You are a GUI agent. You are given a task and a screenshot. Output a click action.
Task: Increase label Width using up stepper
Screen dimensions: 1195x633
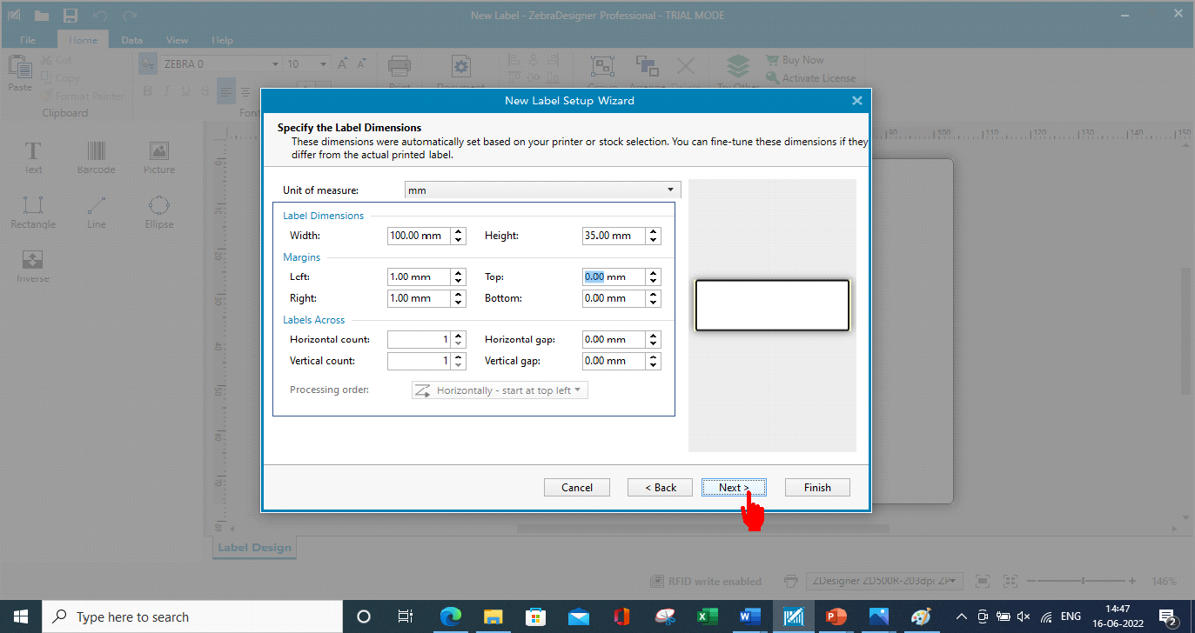click(459, 231)
